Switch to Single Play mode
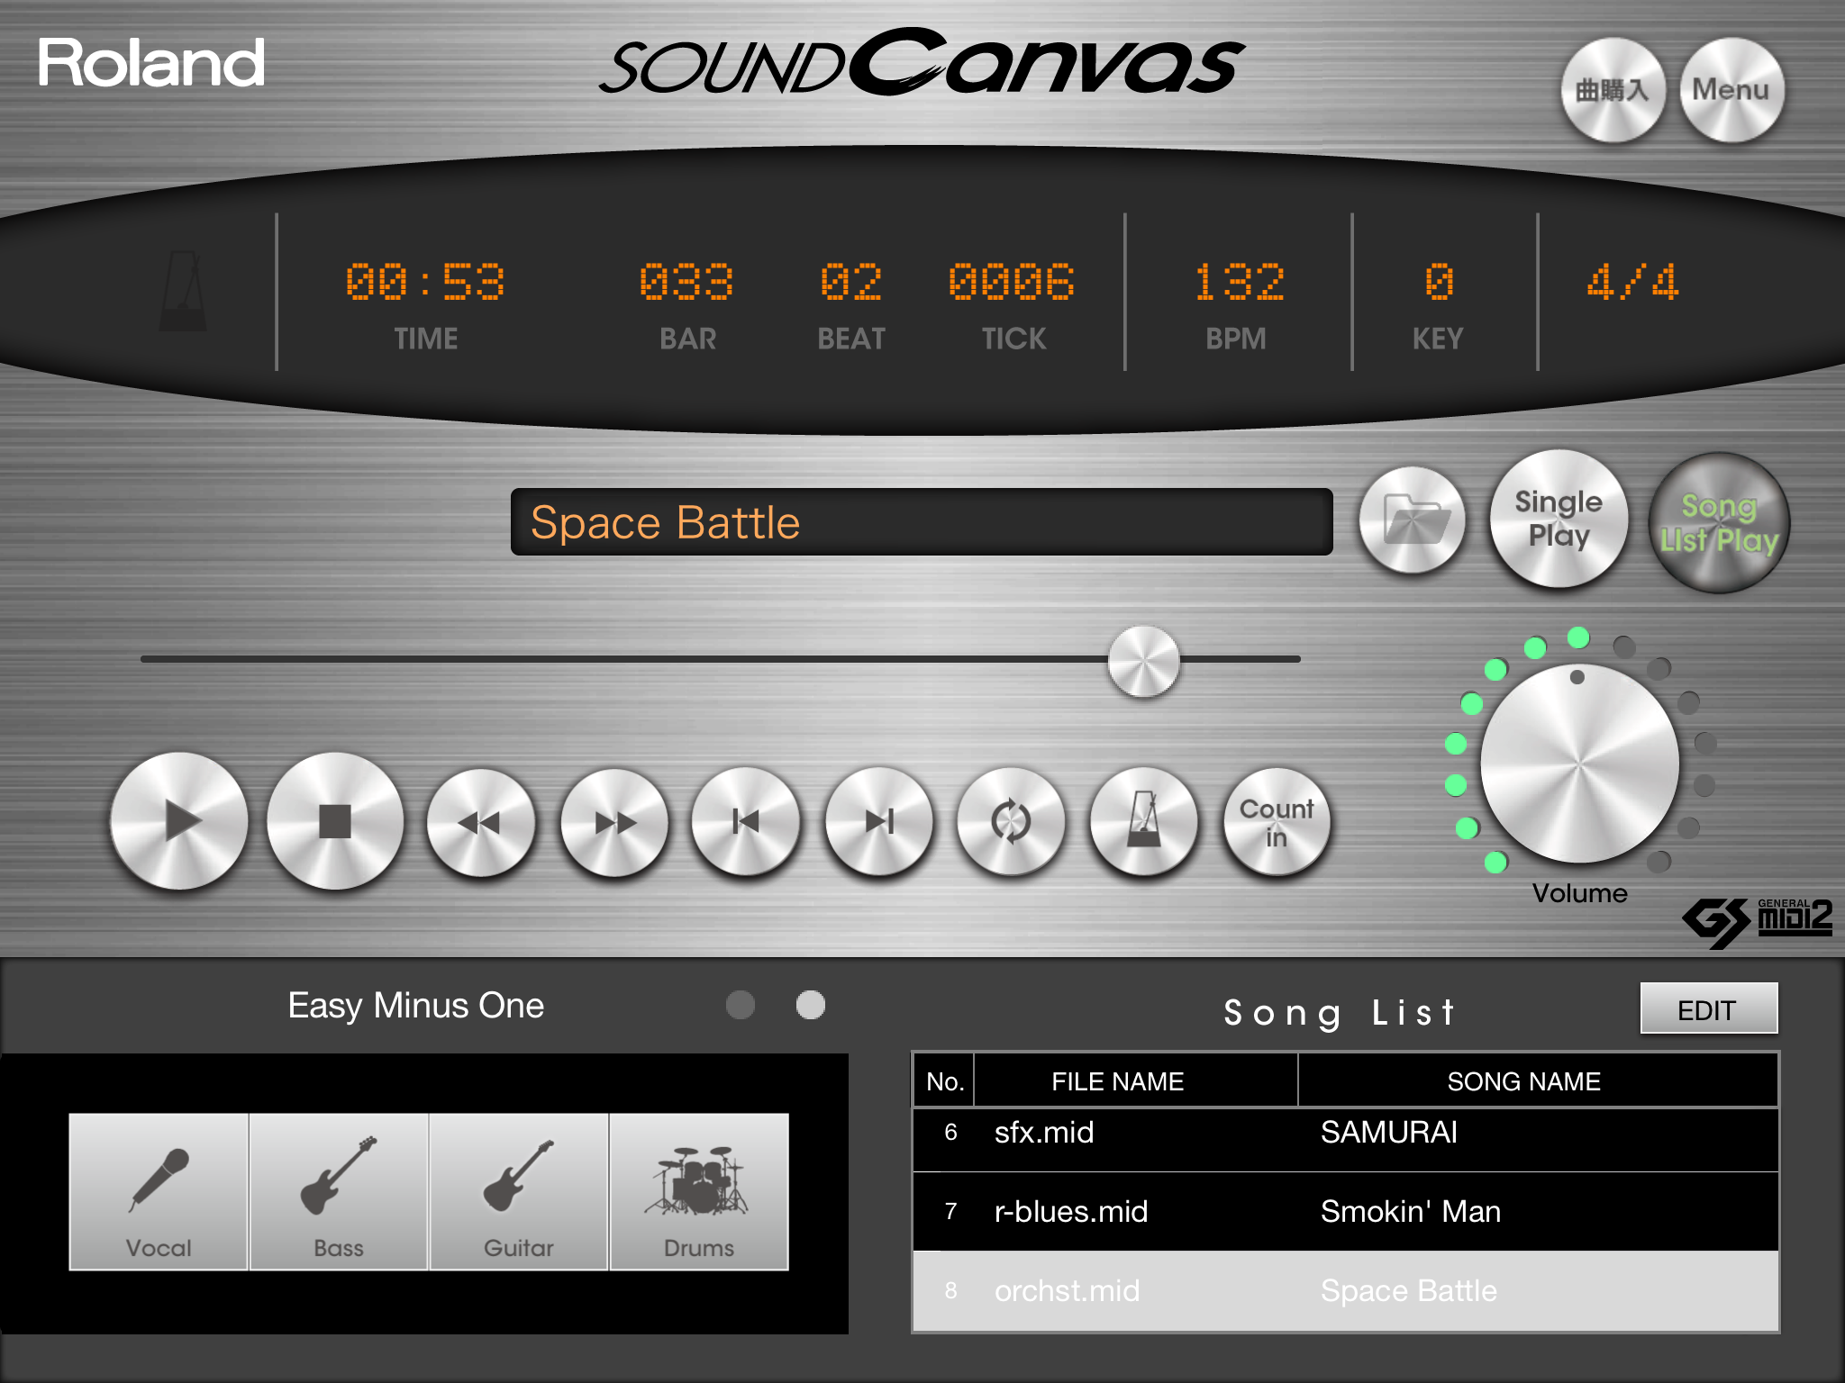Image resolution: width=1845 pixels, height=1383 pixels. 1559,519
